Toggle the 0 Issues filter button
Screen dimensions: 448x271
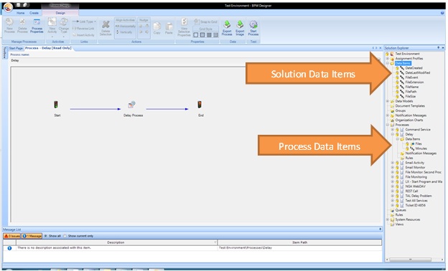(x=12, y=236)
